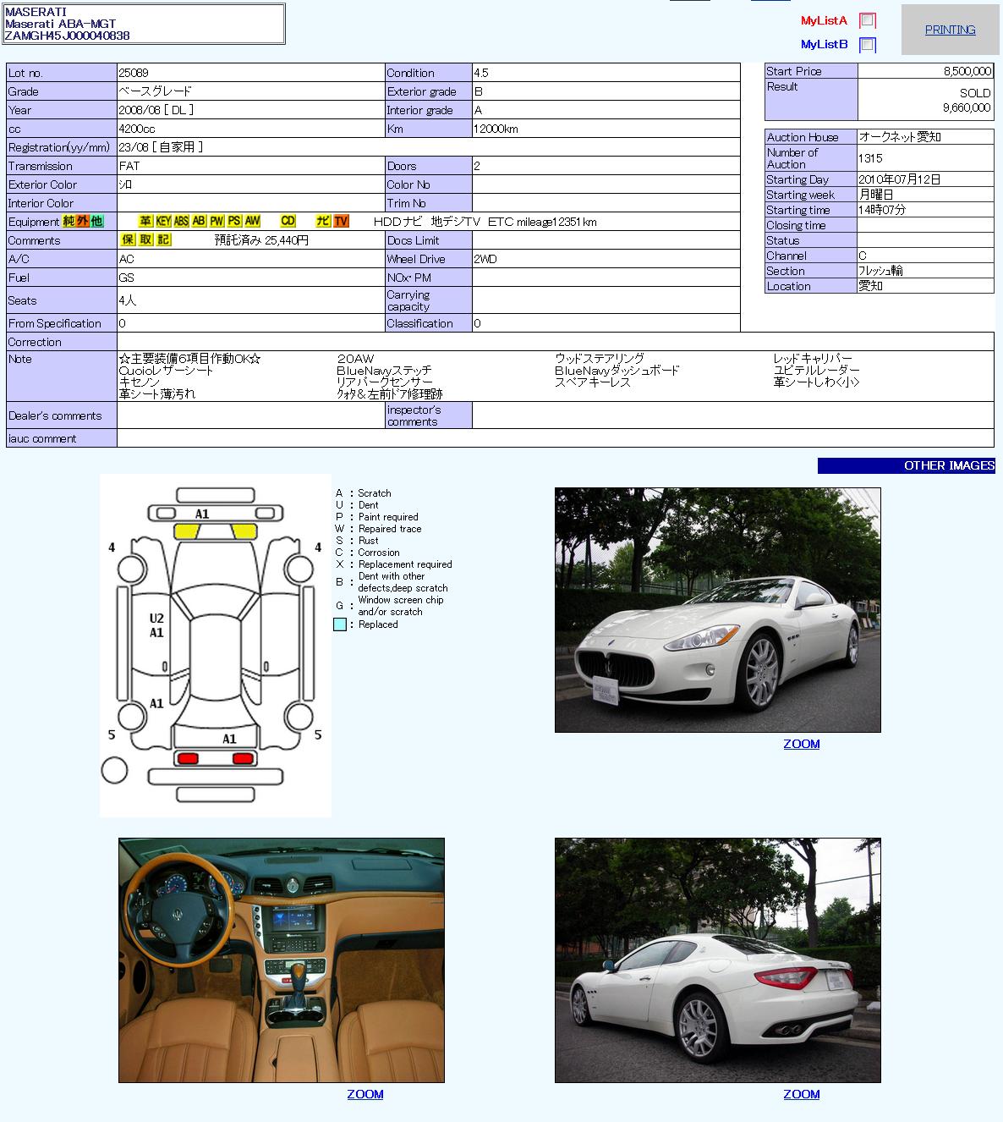
Task: Click the SOLD result text
Action: pyautogui.click(x=975, y=93)
